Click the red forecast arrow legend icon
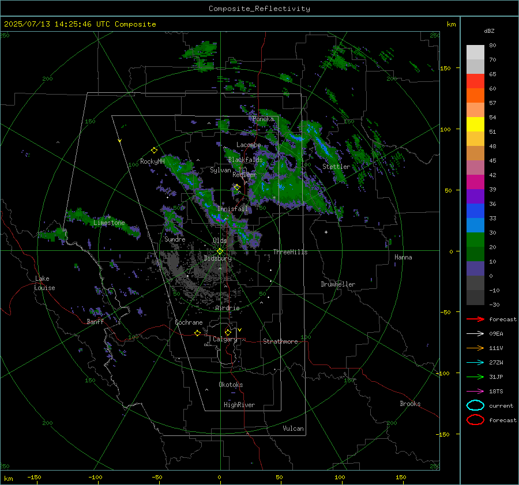 pos(475,319)
